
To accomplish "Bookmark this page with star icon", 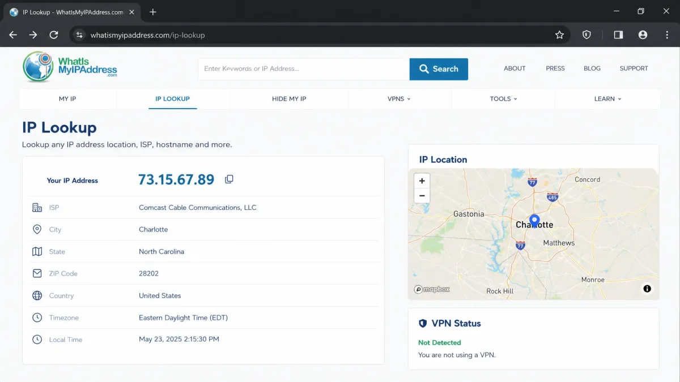I will click(x=559, y=35).
